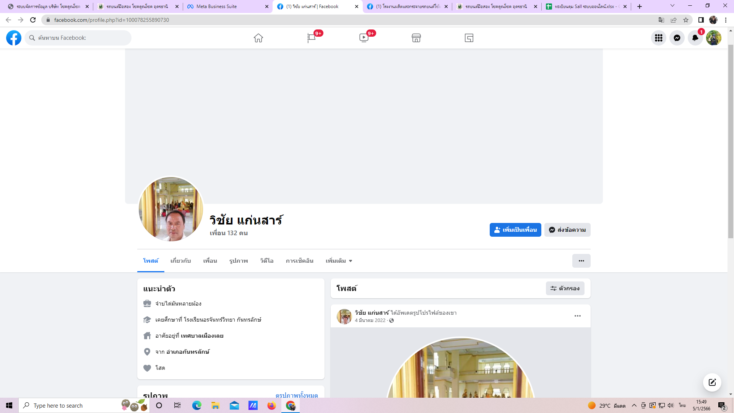The image size is (734, 413).
Task: Click the ส่งข้อความ message button
Action: tap(567, 230)
